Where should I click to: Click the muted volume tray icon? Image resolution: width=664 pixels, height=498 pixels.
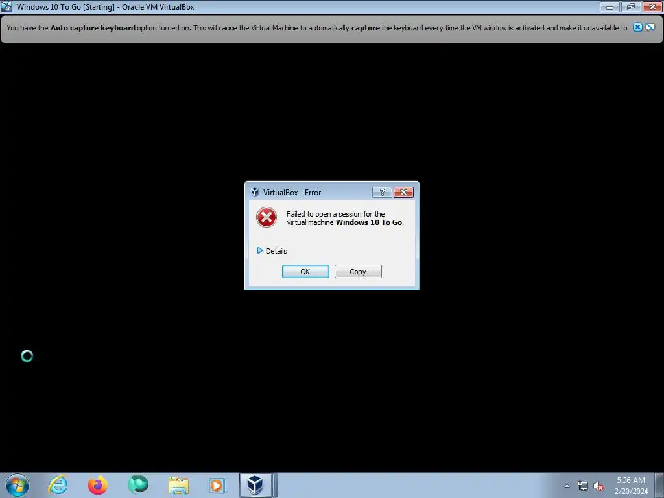(599, 486)
